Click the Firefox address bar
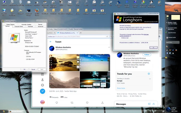181x113 pixels. pos(76,36)
